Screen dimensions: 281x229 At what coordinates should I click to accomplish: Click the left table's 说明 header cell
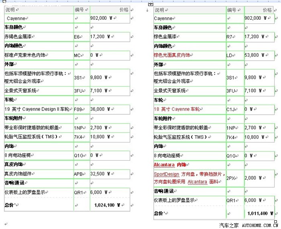(39, 10)
